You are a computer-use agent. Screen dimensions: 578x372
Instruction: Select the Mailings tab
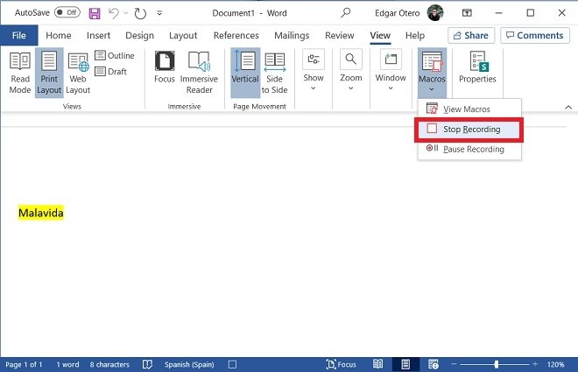[292, 35]
